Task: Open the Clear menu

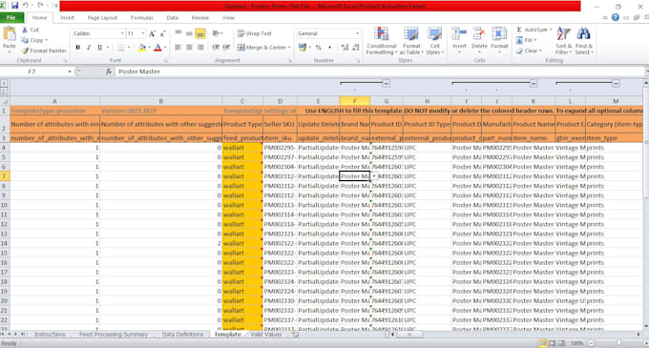Action: click(529, 51)
